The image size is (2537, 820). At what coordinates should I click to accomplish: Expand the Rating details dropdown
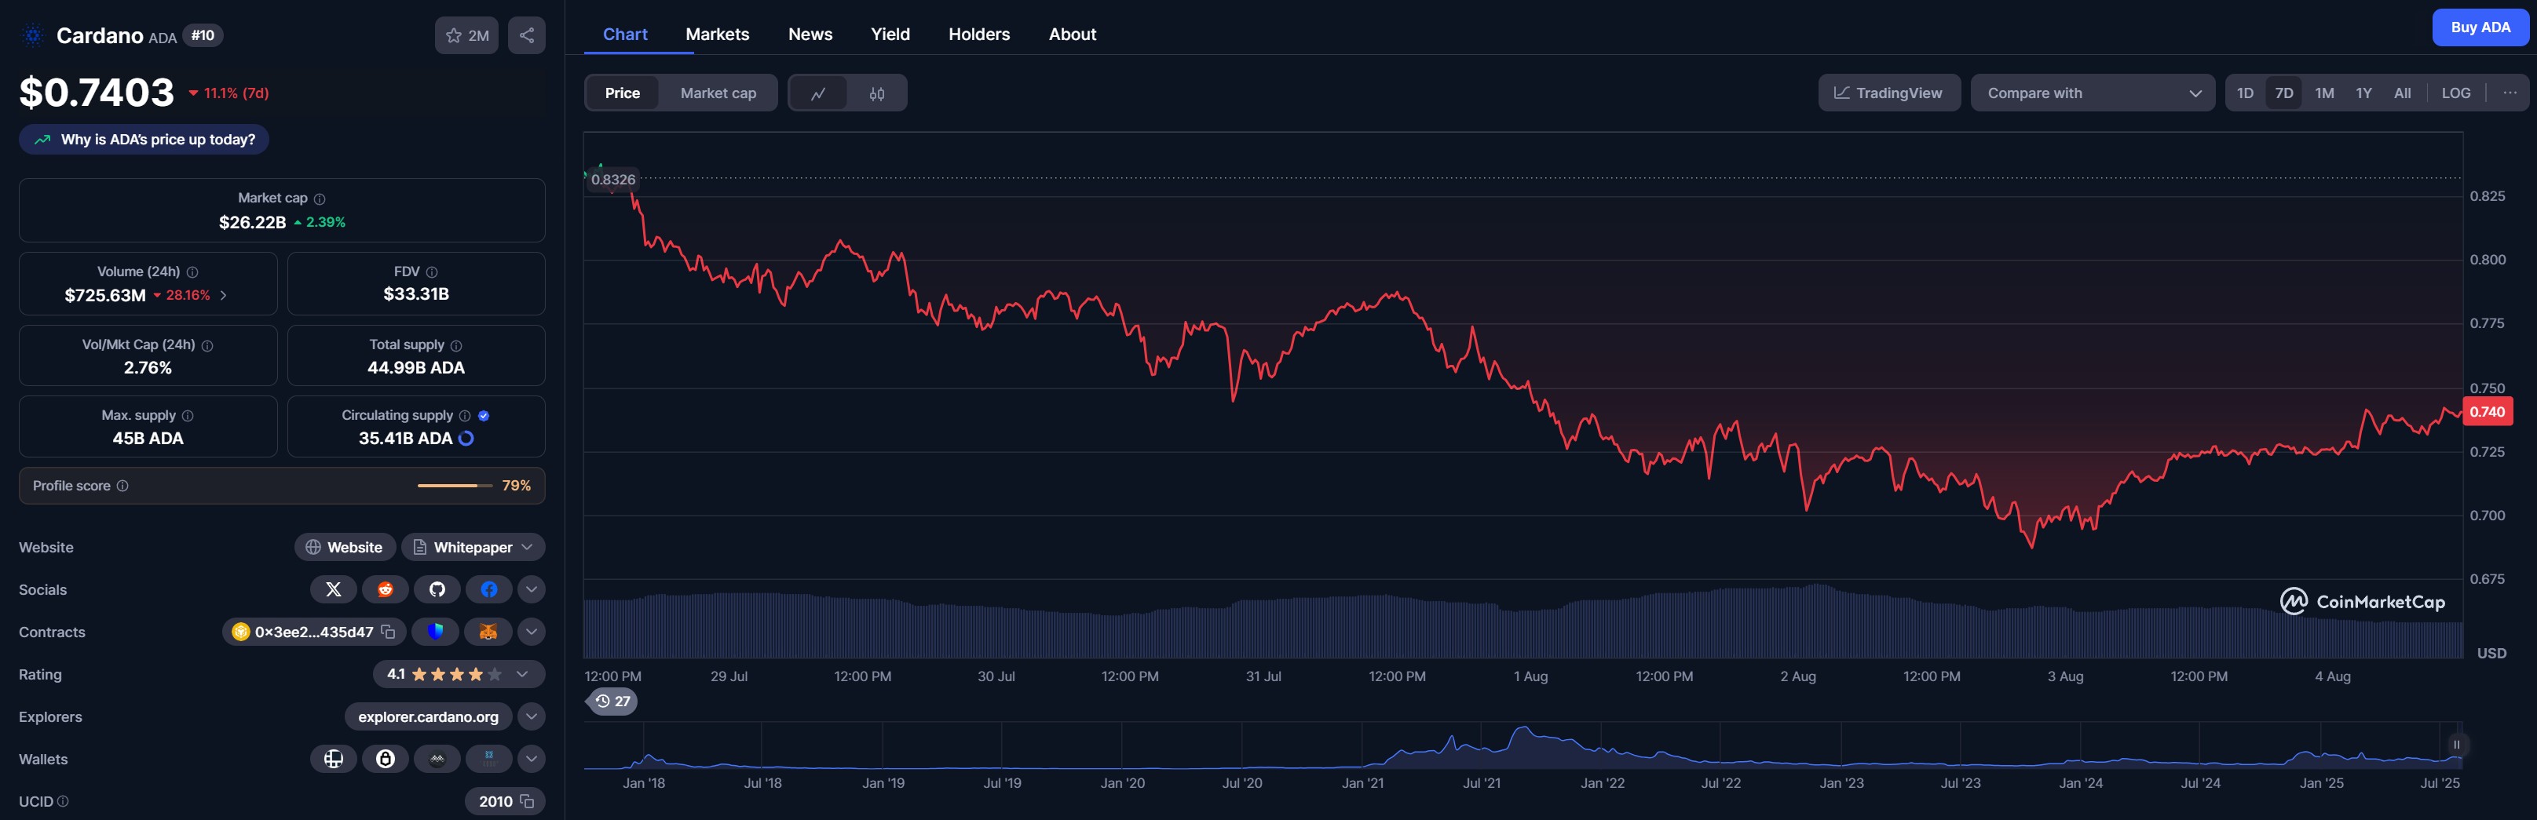[x=522, y=674]
